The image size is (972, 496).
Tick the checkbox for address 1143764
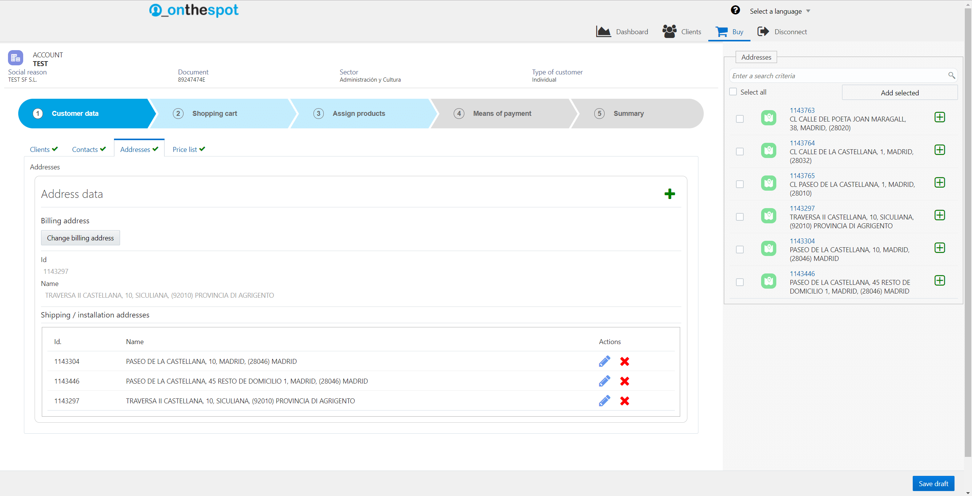click(739, 152)
